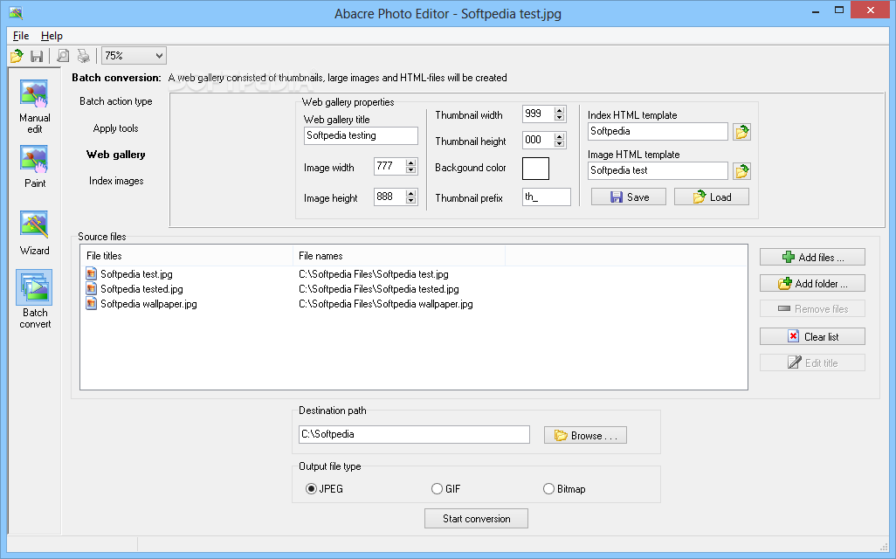Click the Remove files button
Screen dimensions: 896x559
point(812,308)
